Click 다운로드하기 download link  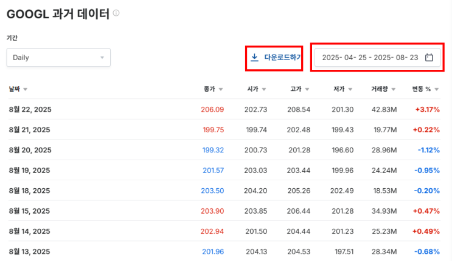point(276,58)
